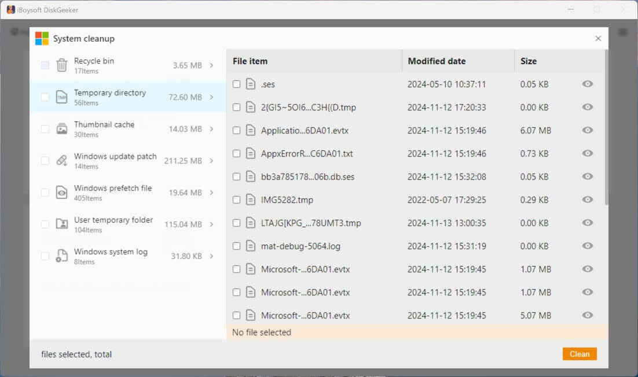Click the Clean button
638x377 pixels.
coord(580,353)
